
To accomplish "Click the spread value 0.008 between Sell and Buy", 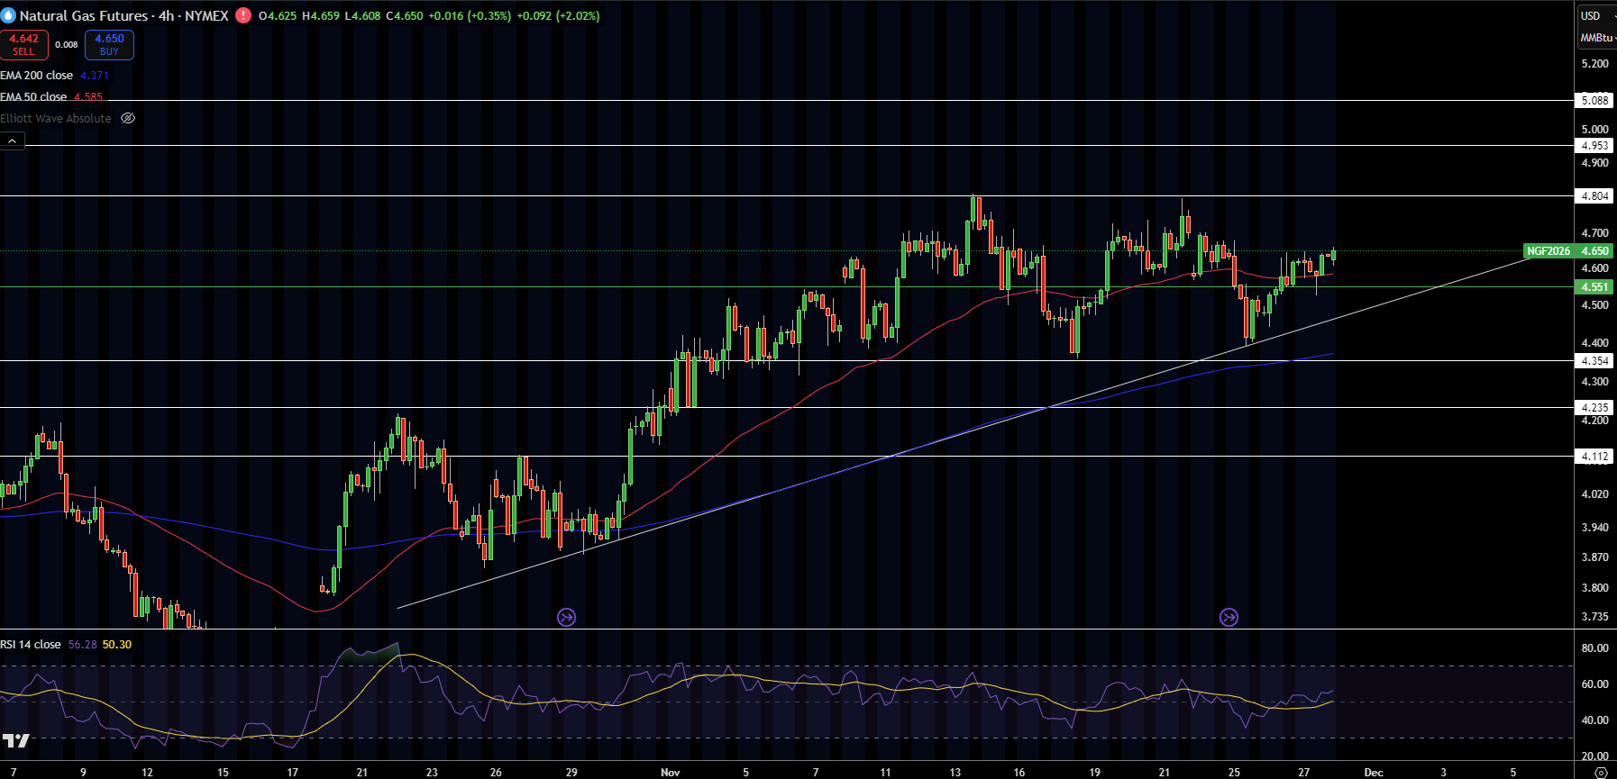I will point(67,44).
